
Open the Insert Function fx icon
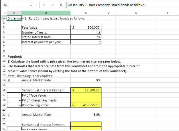pos(61,5)
